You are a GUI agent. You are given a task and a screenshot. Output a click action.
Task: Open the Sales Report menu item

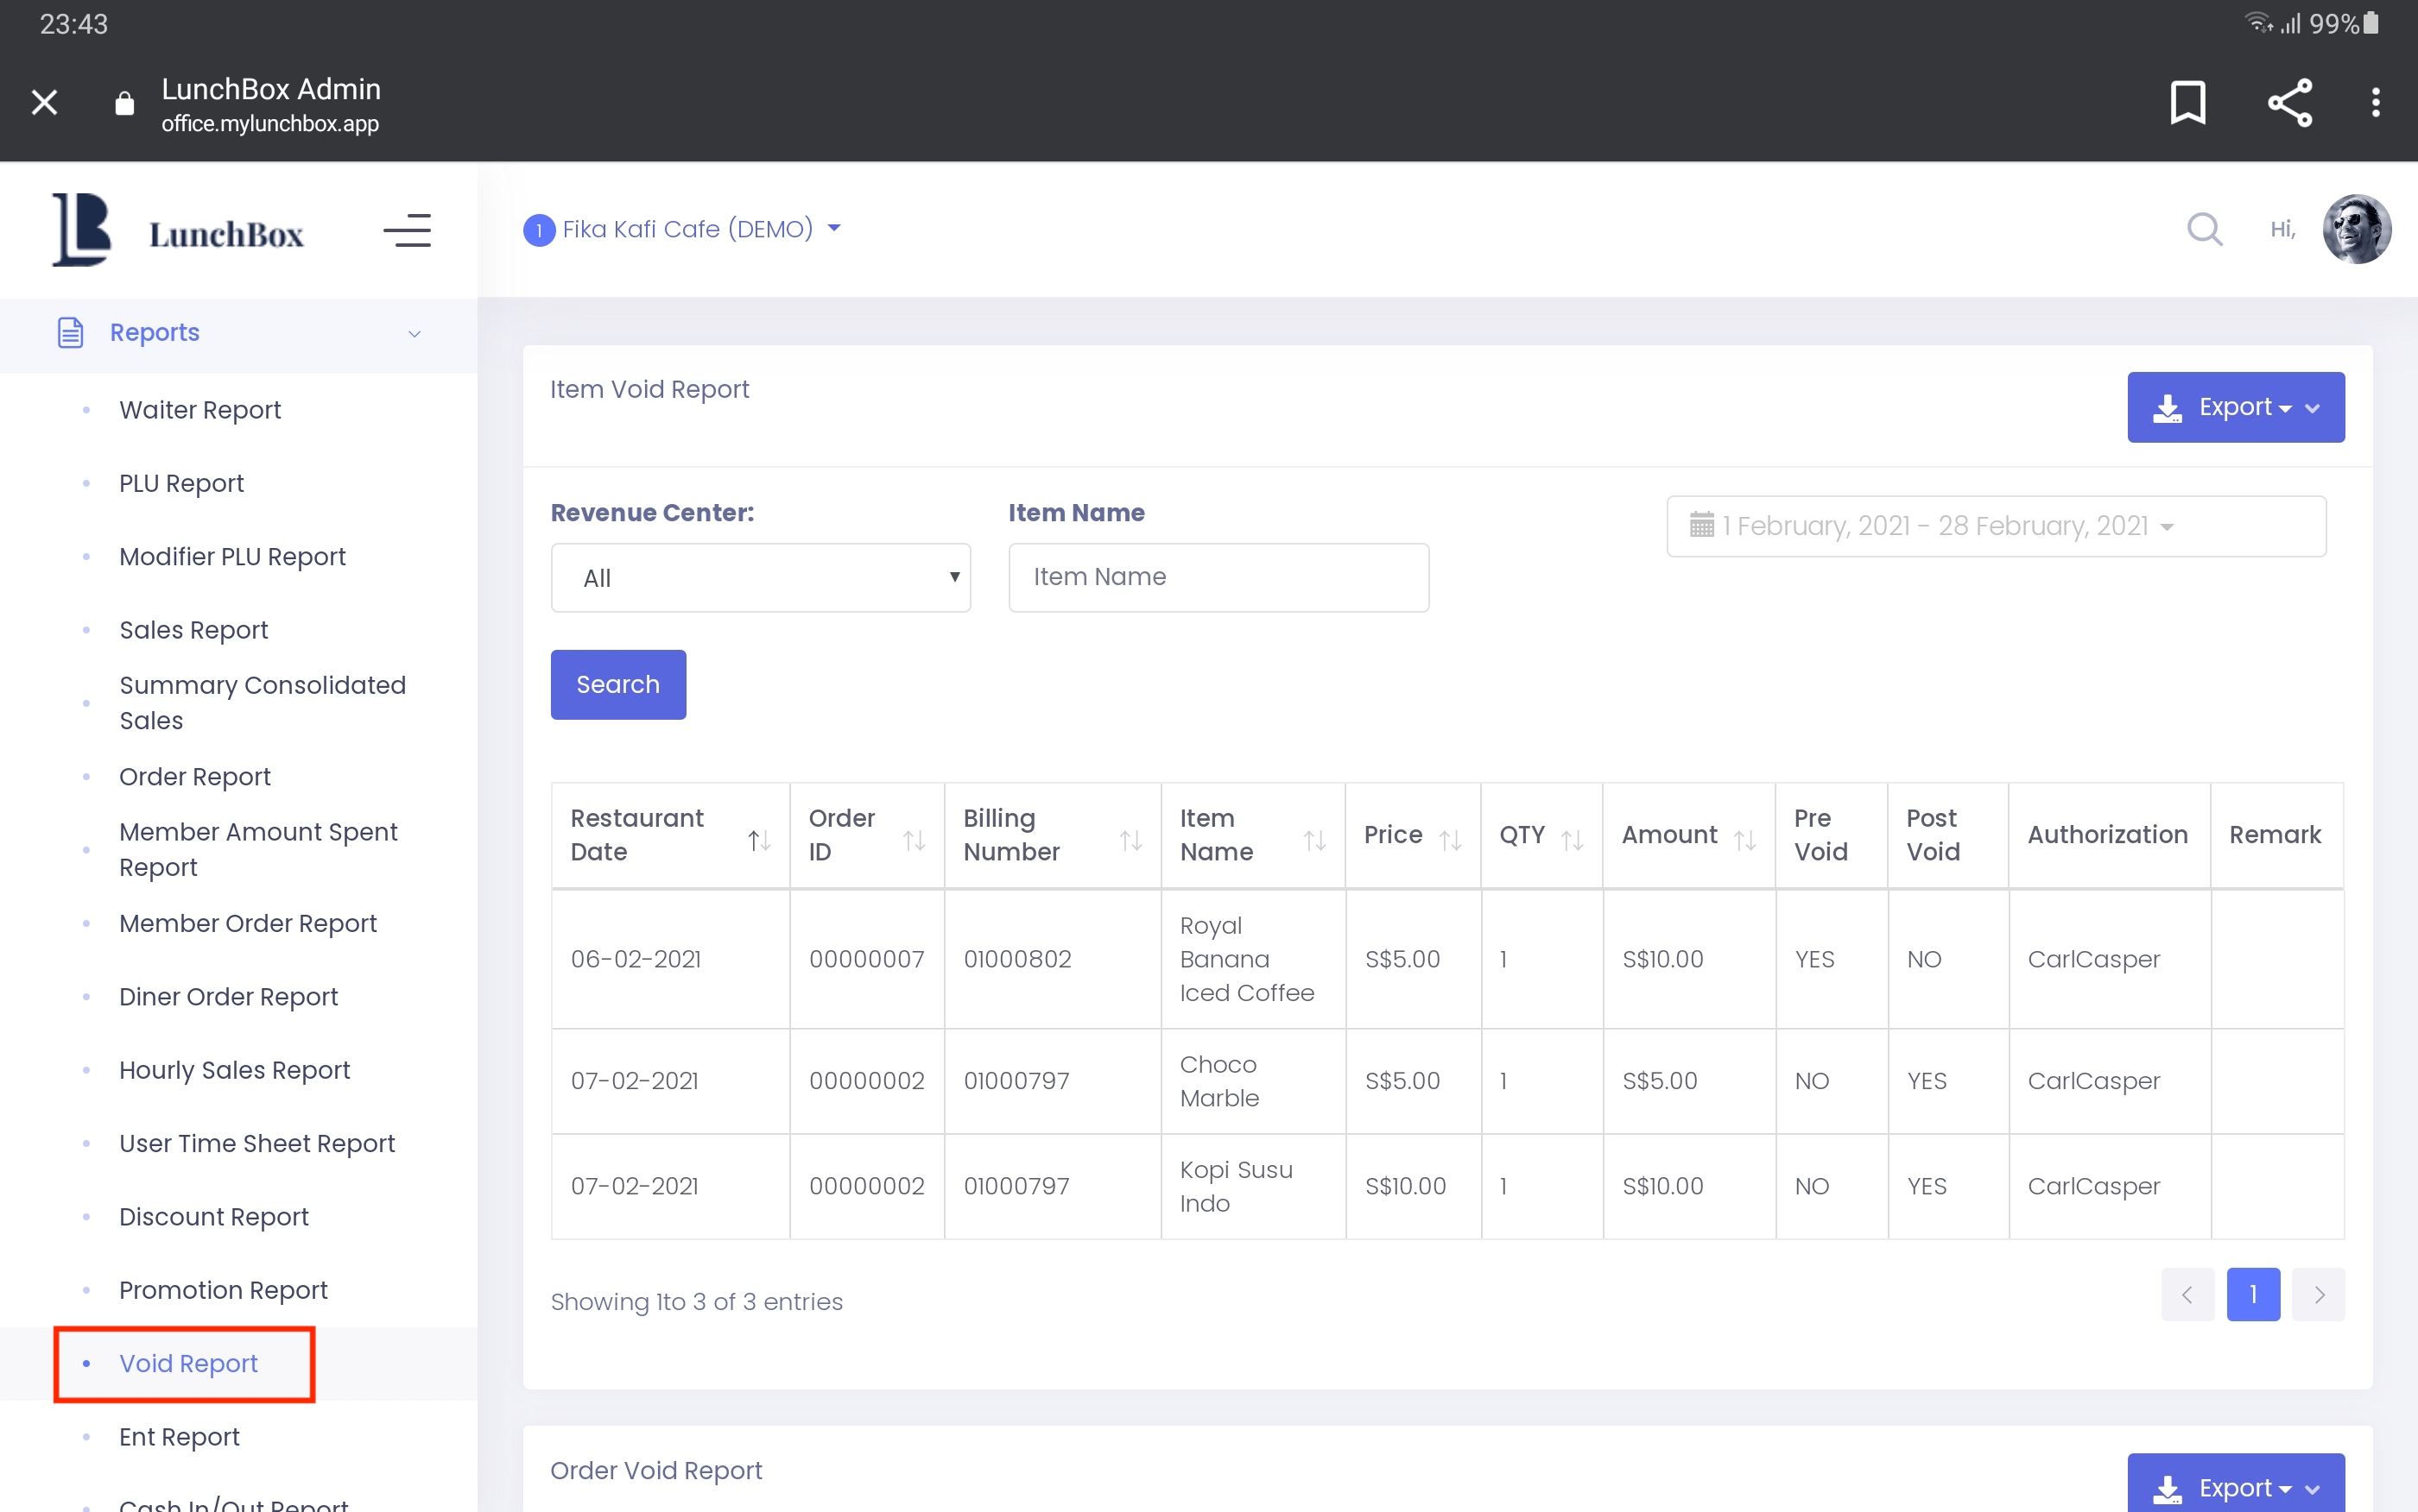coord(193,630)
